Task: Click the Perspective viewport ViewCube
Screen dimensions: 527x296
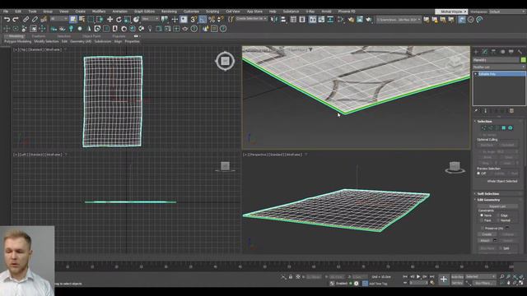Action: click(x=455, y=167)
